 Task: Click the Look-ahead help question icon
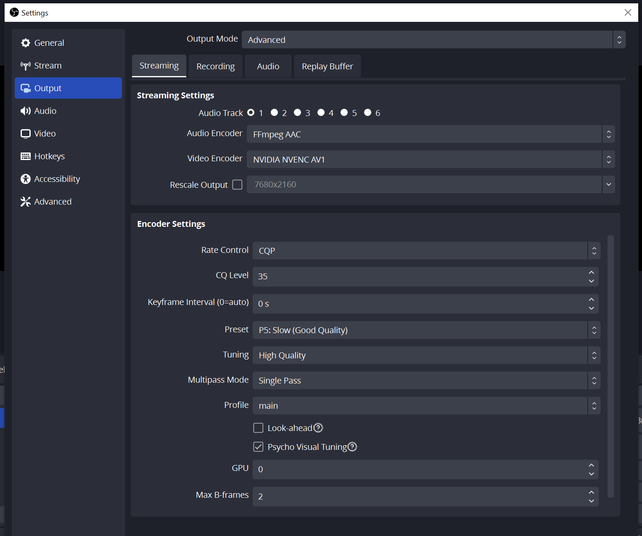pos(318,428)
